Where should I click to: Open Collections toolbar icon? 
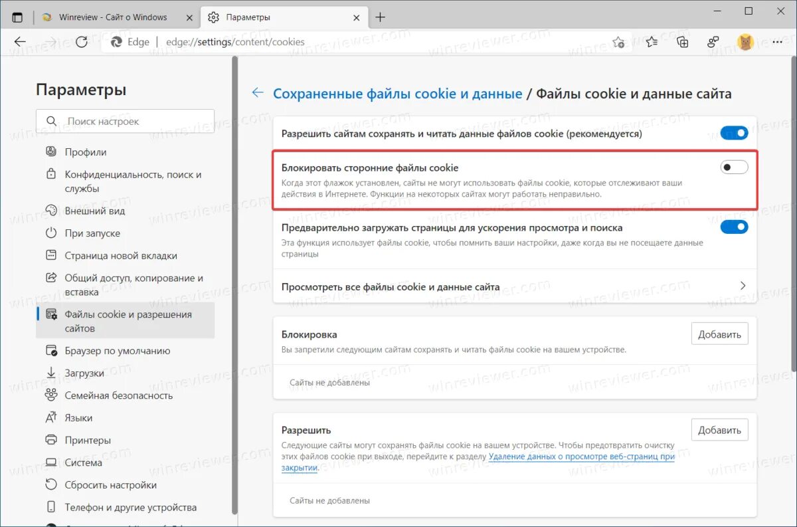(x=683, y=42)
